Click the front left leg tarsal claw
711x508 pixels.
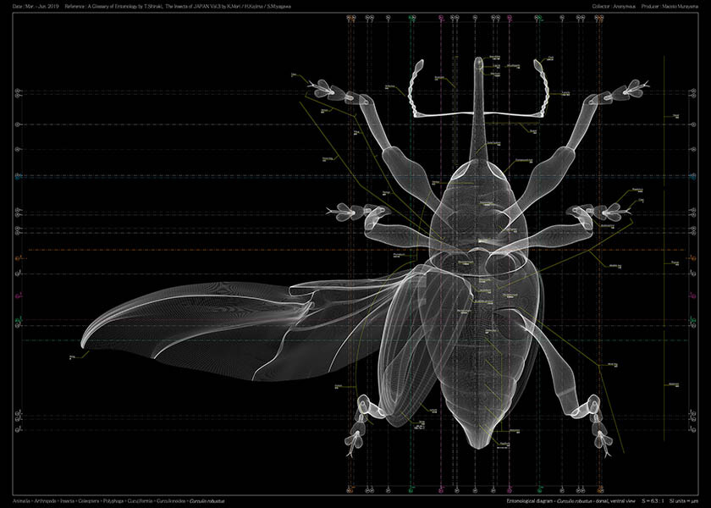coord(317,87)
